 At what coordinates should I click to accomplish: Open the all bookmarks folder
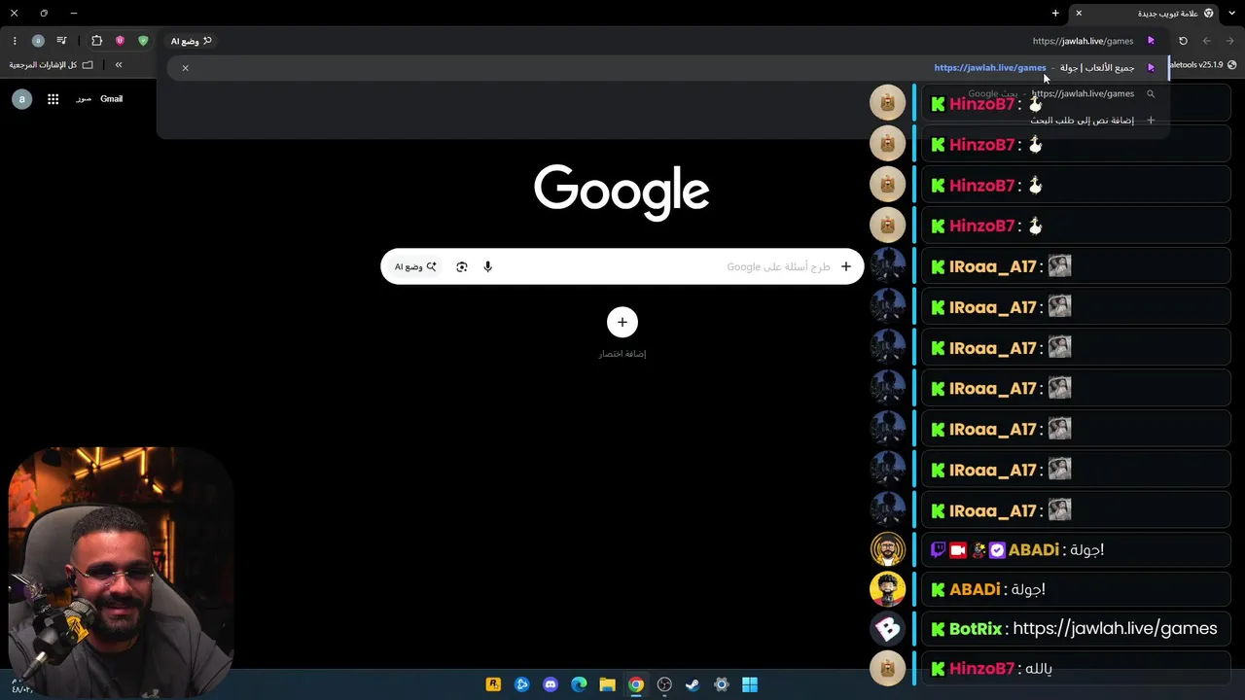pyautogui.click(x=52, y=65)
